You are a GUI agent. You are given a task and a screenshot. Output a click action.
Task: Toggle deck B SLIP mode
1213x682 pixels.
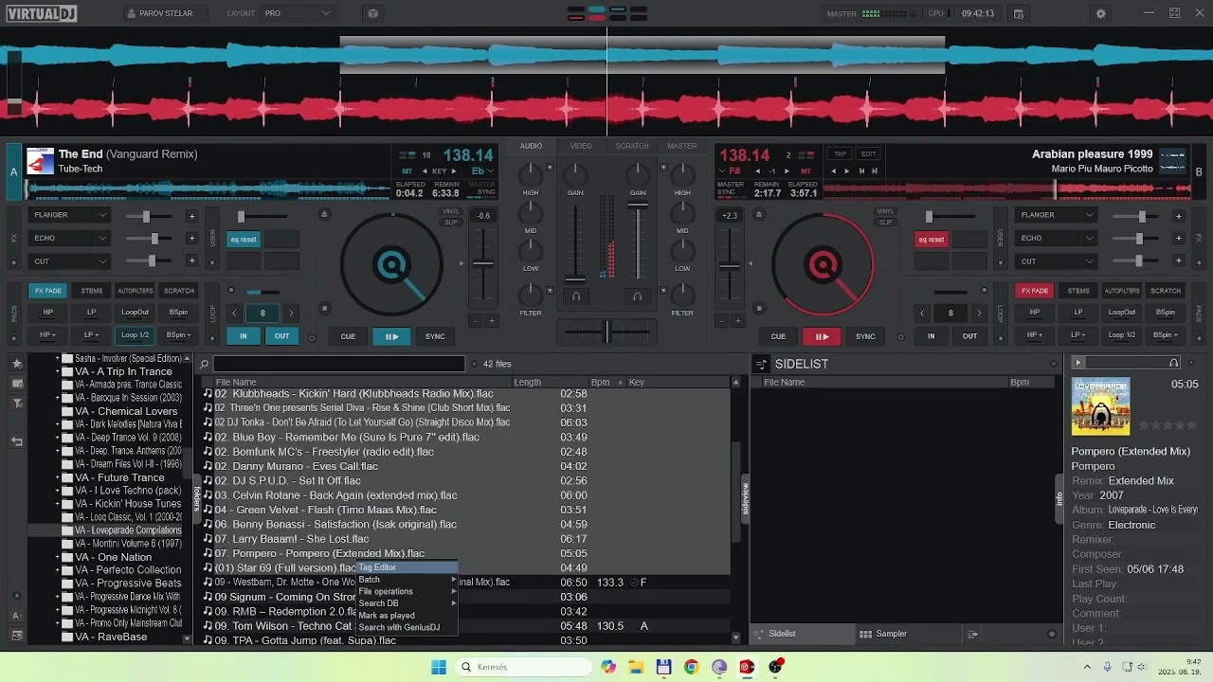[x=885, y=223]
